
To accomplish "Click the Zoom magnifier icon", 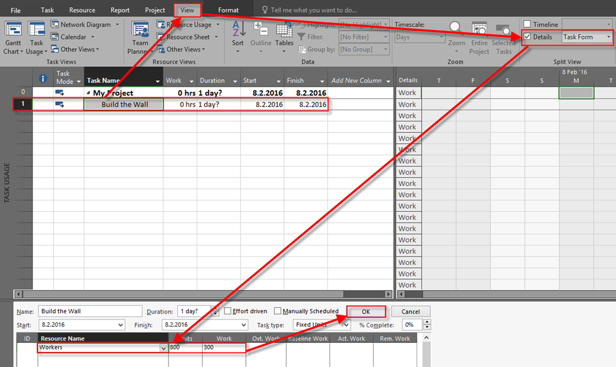I will [457, 29].
